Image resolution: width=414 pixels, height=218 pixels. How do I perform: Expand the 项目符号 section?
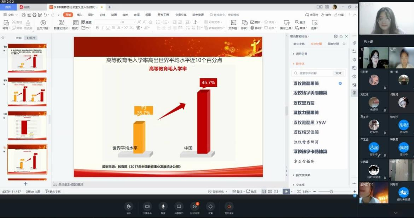301,54
